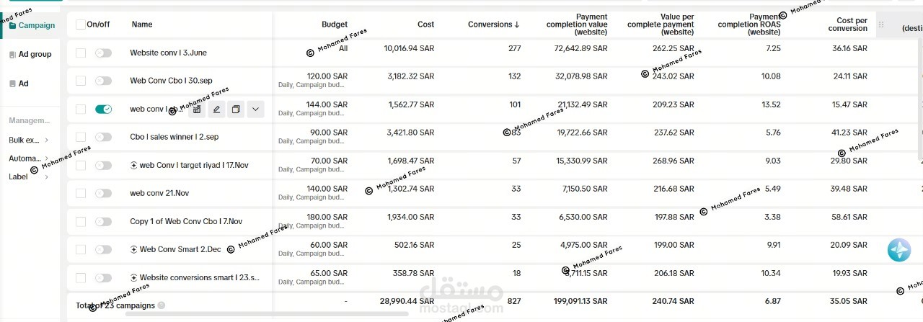Click the help icon next to Total campaigns
This screenshot has width=923, height=322.
pyautogui.click(x=162, y=305)
